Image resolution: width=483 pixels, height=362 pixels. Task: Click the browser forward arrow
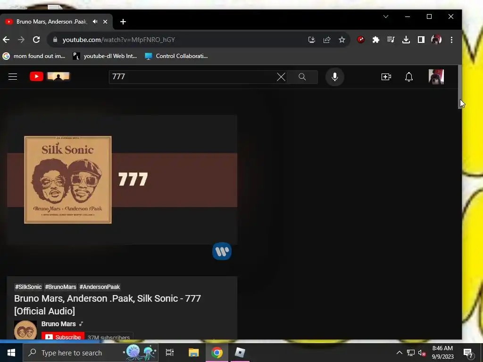21,40
